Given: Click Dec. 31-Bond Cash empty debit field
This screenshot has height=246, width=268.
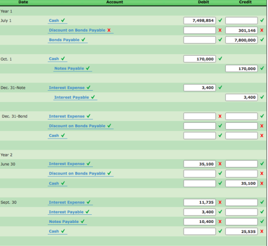Looking at the screenshot, I should point(200,136).
